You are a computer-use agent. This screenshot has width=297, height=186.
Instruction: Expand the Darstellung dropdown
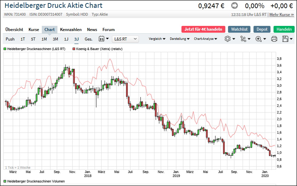coord(180,39)
